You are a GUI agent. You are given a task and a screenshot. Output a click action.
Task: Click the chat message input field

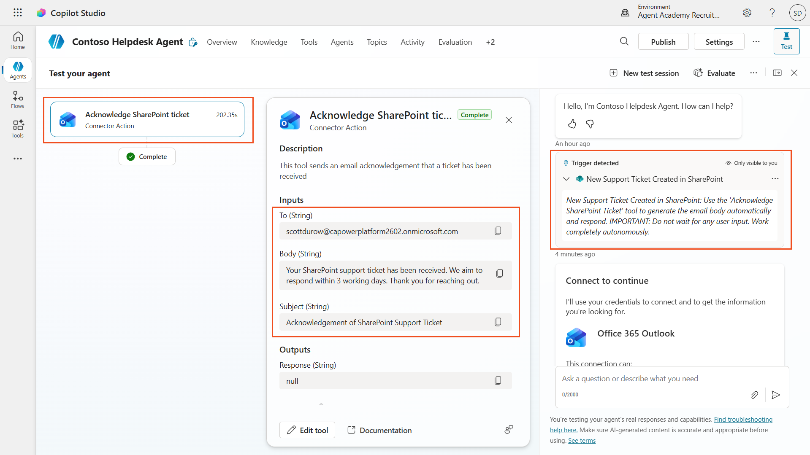(x=671, y=379)
